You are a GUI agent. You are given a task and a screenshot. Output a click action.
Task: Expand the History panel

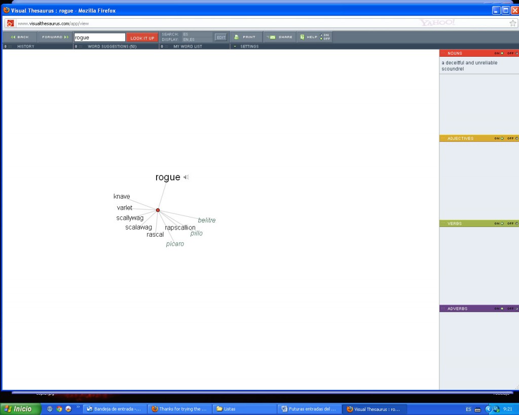[25, 46]
